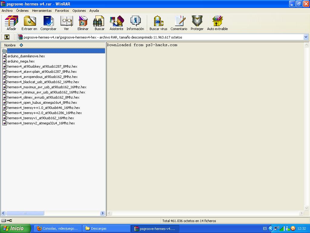Go up one folder level button
The image size is (310, 233).
pyautogui.click(x=7, y=37)
